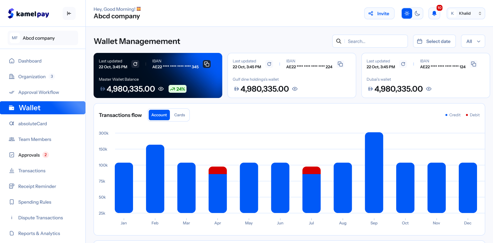The width and height of the screenshot is (493, 243).
Task: Open Transactions in the sidebar
Action: point(32,170)
